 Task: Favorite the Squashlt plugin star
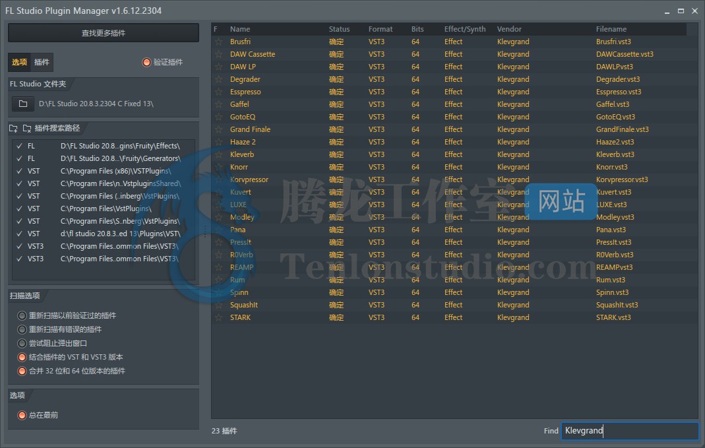pos(218,305)
